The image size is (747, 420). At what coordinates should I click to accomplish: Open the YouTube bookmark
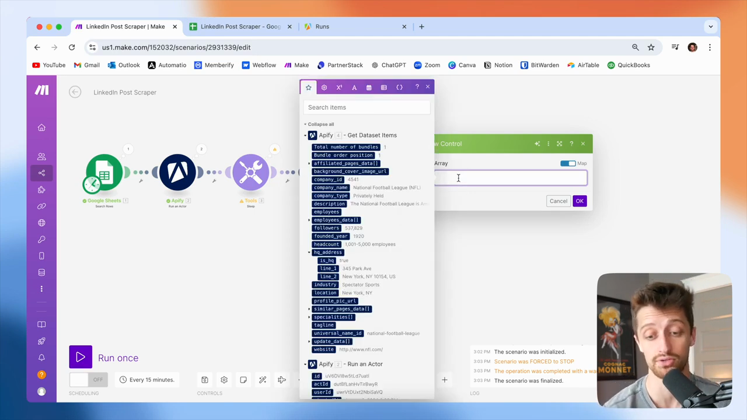49,65
